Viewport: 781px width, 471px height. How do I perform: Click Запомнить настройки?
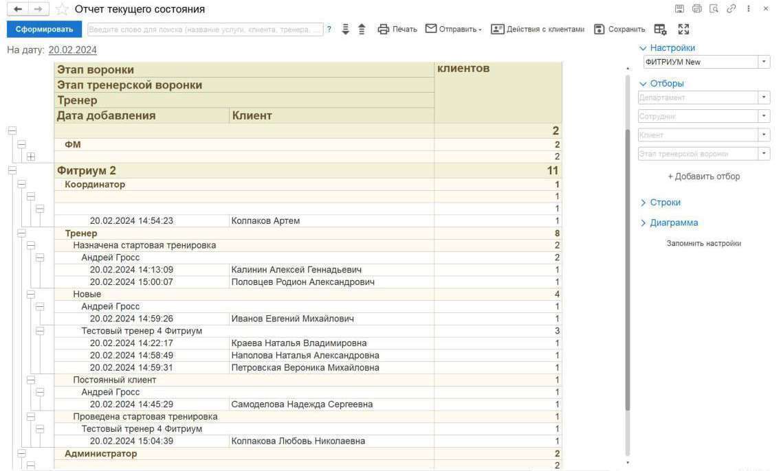[x=704, y=243]
